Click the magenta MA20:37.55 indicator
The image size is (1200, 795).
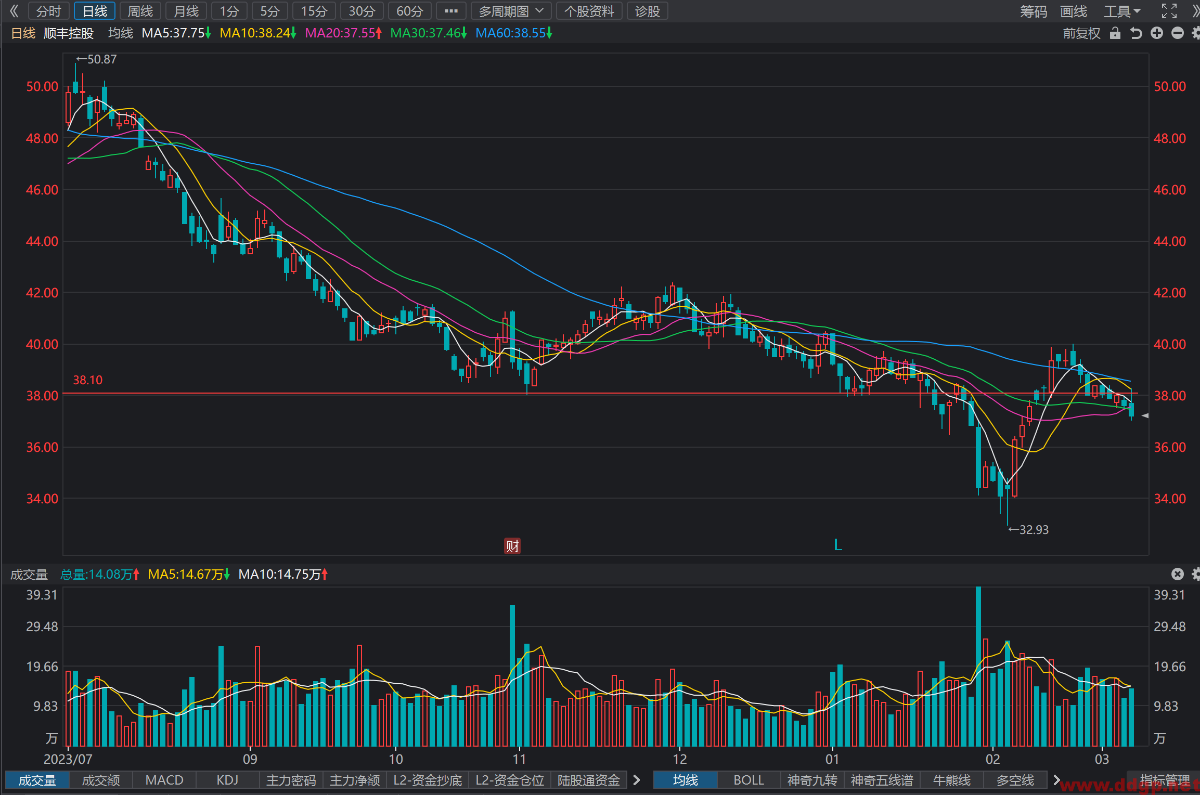point(343,33)
